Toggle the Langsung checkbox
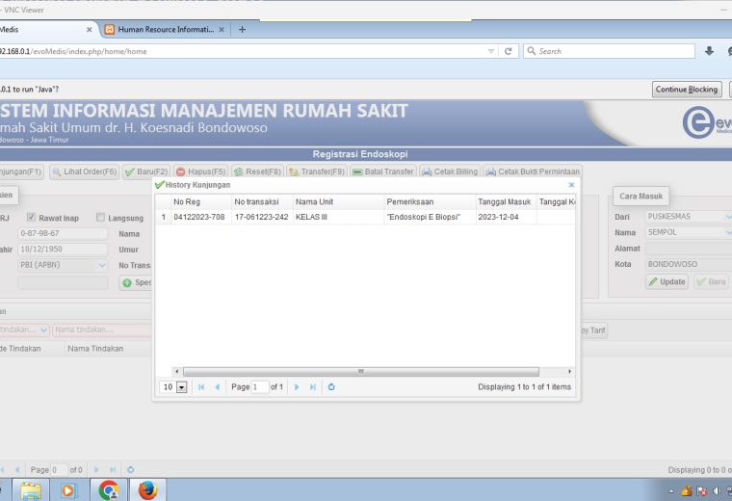This screenshot has width=732, height=501. 100,217
